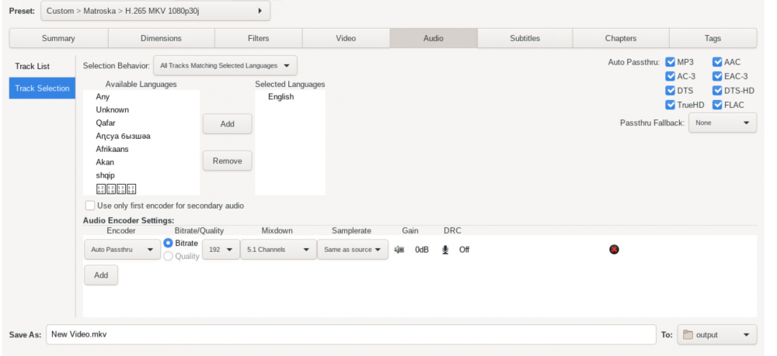Image resolution: width=777 pixels, height=356 pixels.
Task: Click the output folder icon
Action: (x=688, y=335)
